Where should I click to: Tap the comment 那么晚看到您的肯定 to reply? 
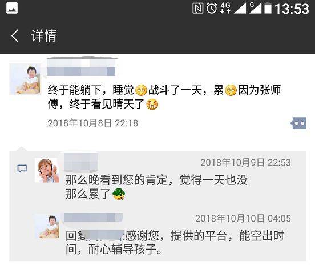pos(156,187)
